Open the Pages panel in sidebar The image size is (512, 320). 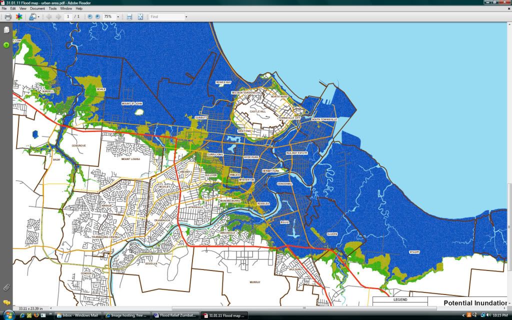coord(6,30)
